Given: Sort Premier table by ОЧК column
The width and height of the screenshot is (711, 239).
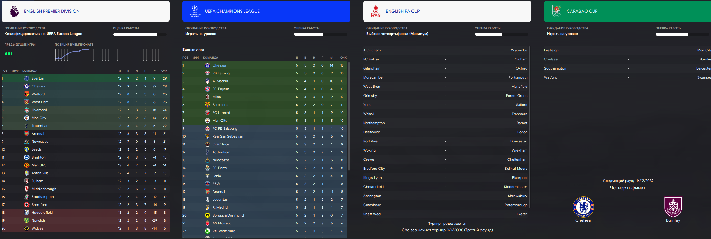Looking at the screenshot, I should click(164, 71).
